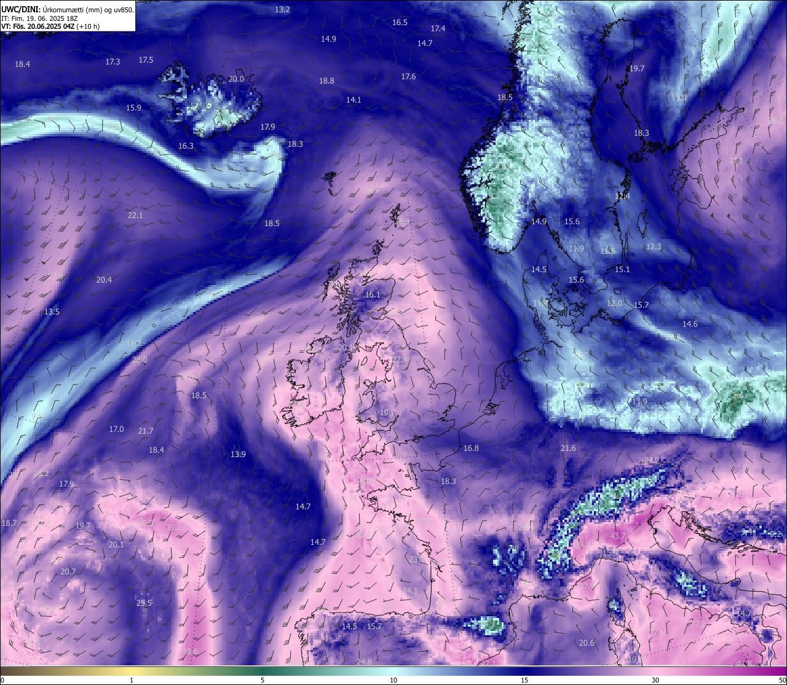Click the 16.3 value label

tap(186, 146)
